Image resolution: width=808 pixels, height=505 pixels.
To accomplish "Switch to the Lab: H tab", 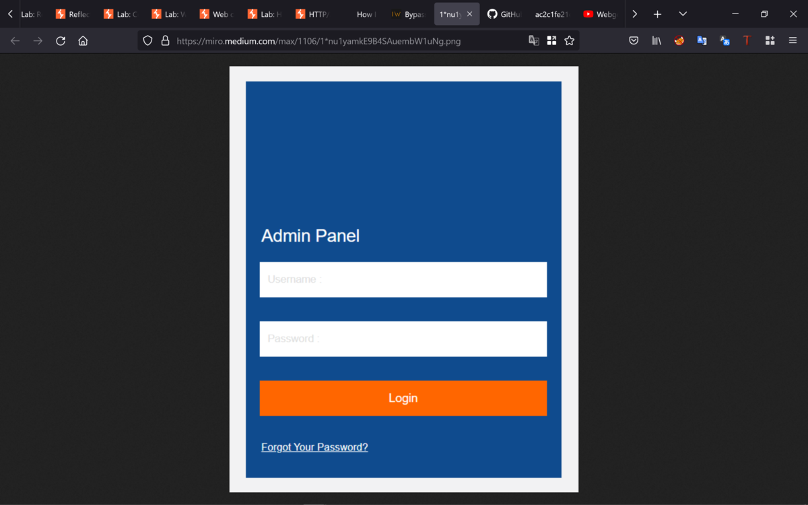I will 265,14.
